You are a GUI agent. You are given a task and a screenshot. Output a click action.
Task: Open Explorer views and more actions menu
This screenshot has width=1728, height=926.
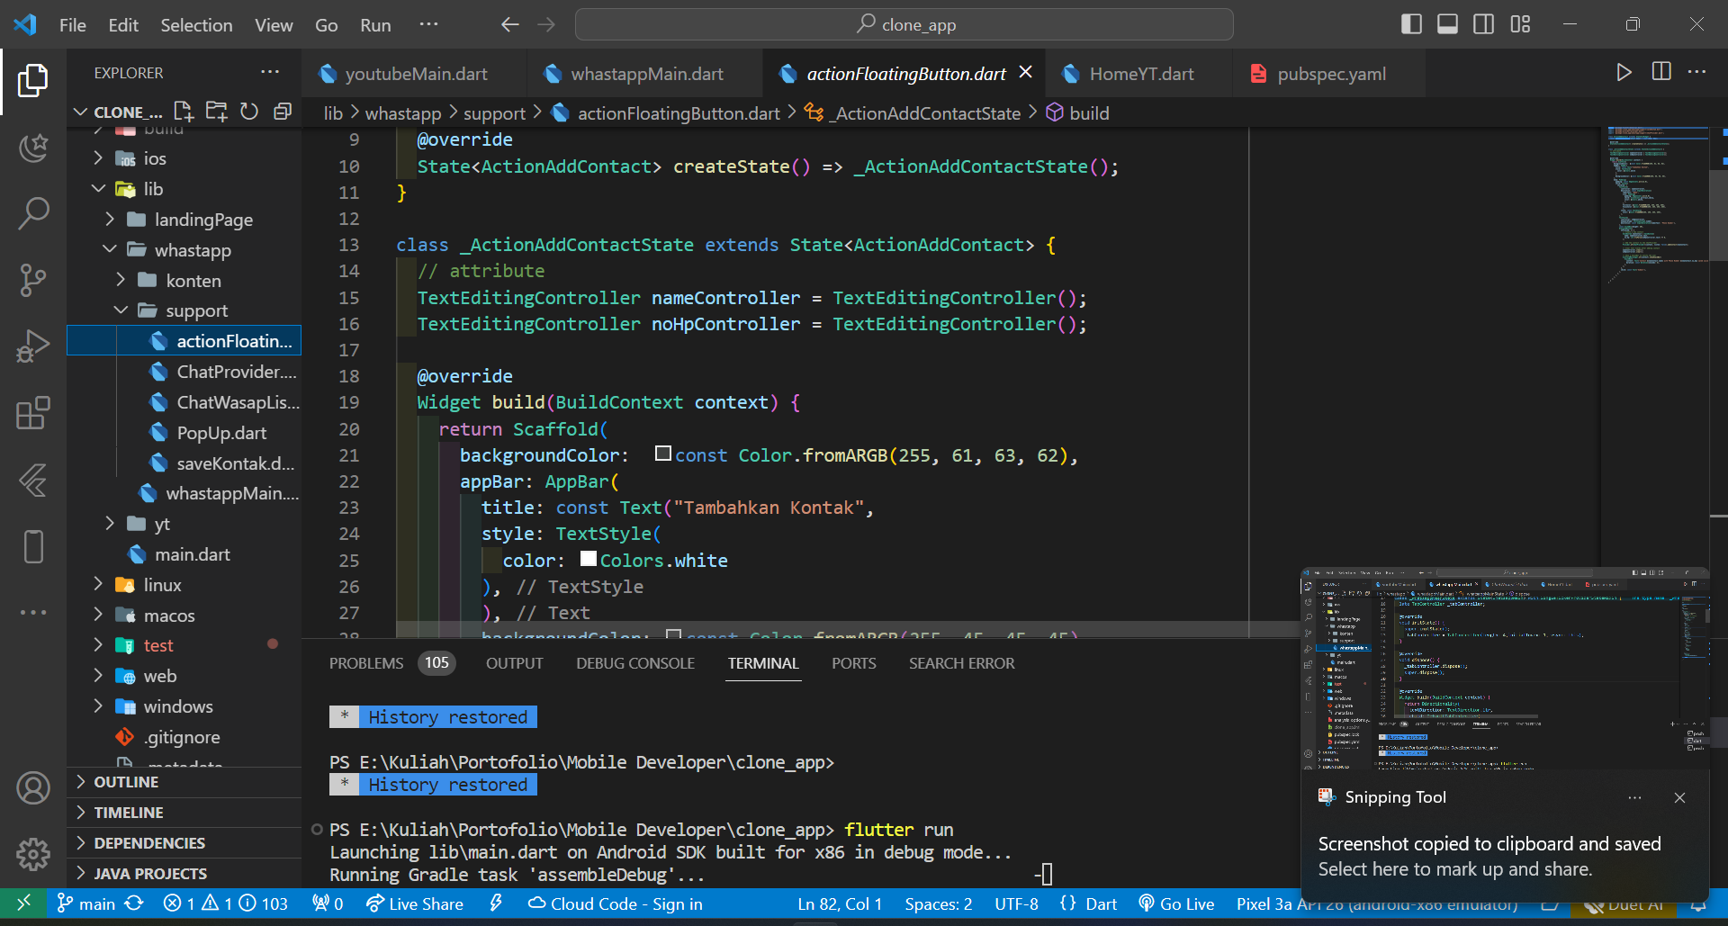[270, 72]
